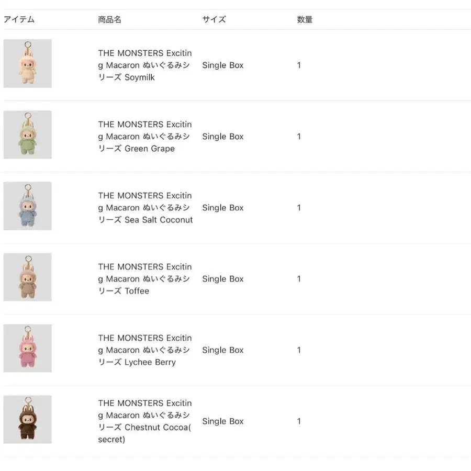Select Single Box size in Toffee row
Screen dimensions: 471x471
223,279
